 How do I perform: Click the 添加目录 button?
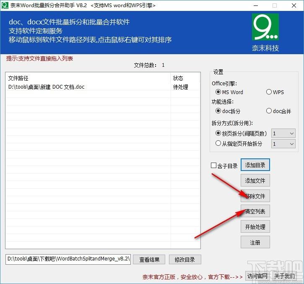pyautogui.click(x=255, y=165)
